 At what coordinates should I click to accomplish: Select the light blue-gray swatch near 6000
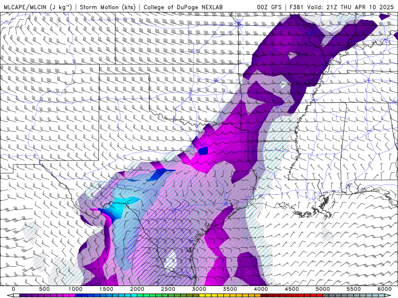[382, 295]
